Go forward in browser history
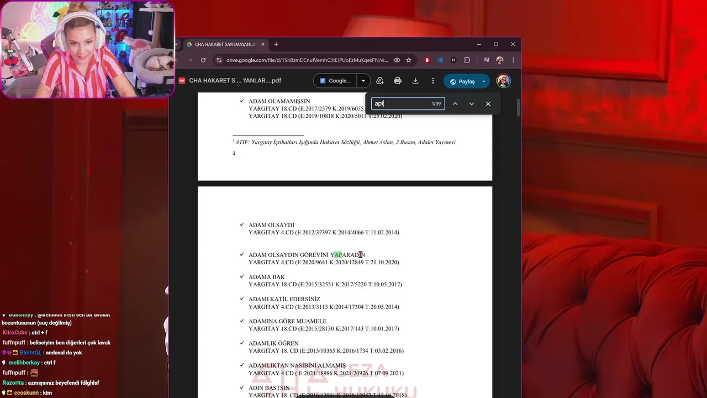 click(x=189, y=60)
